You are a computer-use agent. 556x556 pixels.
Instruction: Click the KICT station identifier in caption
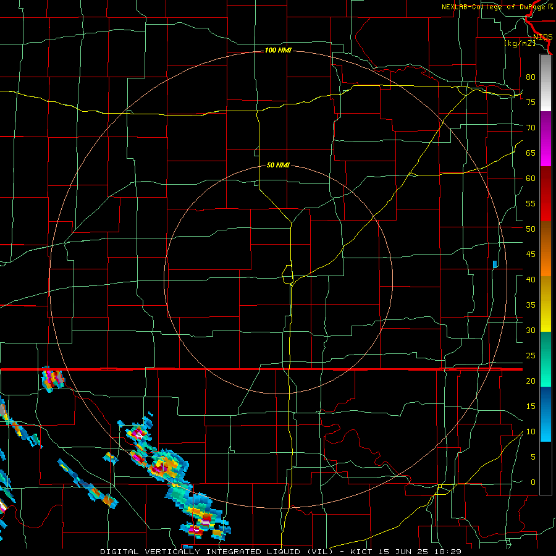[x=361, y=552]
